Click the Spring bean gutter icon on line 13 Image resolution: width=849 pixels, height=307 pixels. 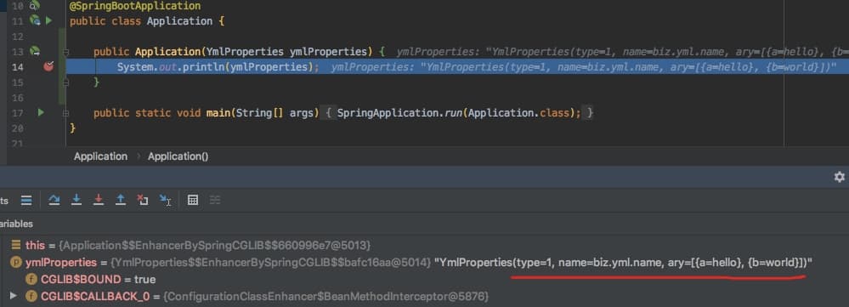(x=35, y=51)
